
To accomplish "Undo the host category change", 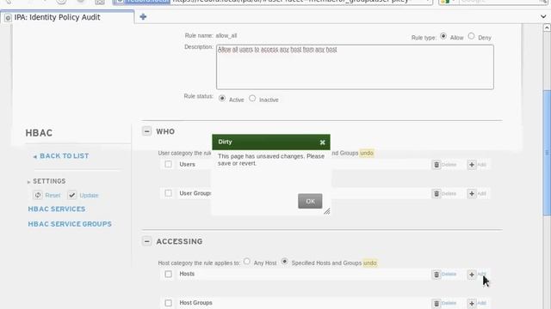I will 369,263.
